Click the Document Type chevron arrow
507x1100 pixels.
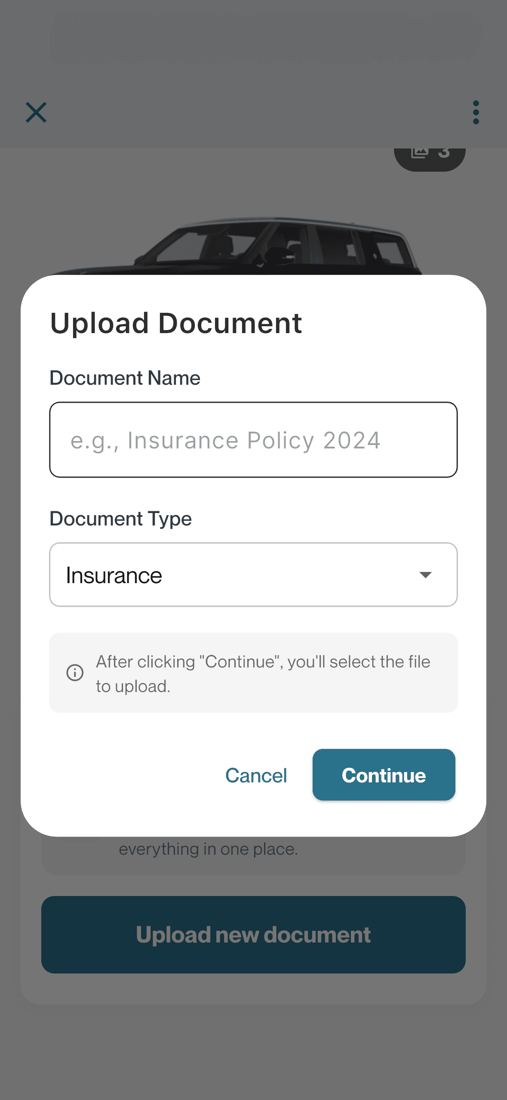[424, 575]
